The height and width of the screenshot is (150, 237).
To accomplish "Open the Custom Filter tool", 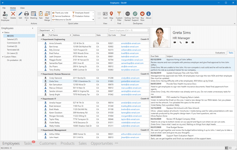I will [x=119, y=15].
